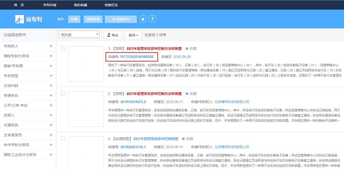Click the 表格检索 button

click(x=93, y=19)
